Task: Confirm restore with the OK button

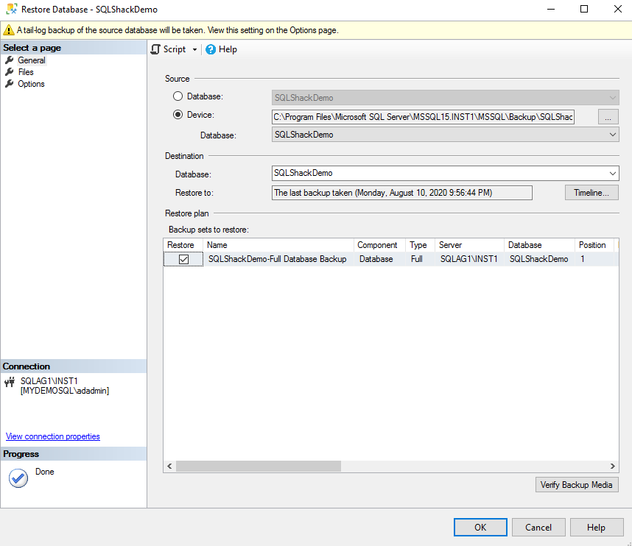Action: [x=480, y=527]
